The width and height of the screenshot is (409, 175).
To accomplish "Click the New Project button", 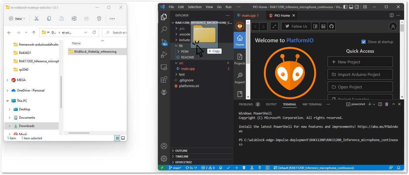I will pos(360,62).
